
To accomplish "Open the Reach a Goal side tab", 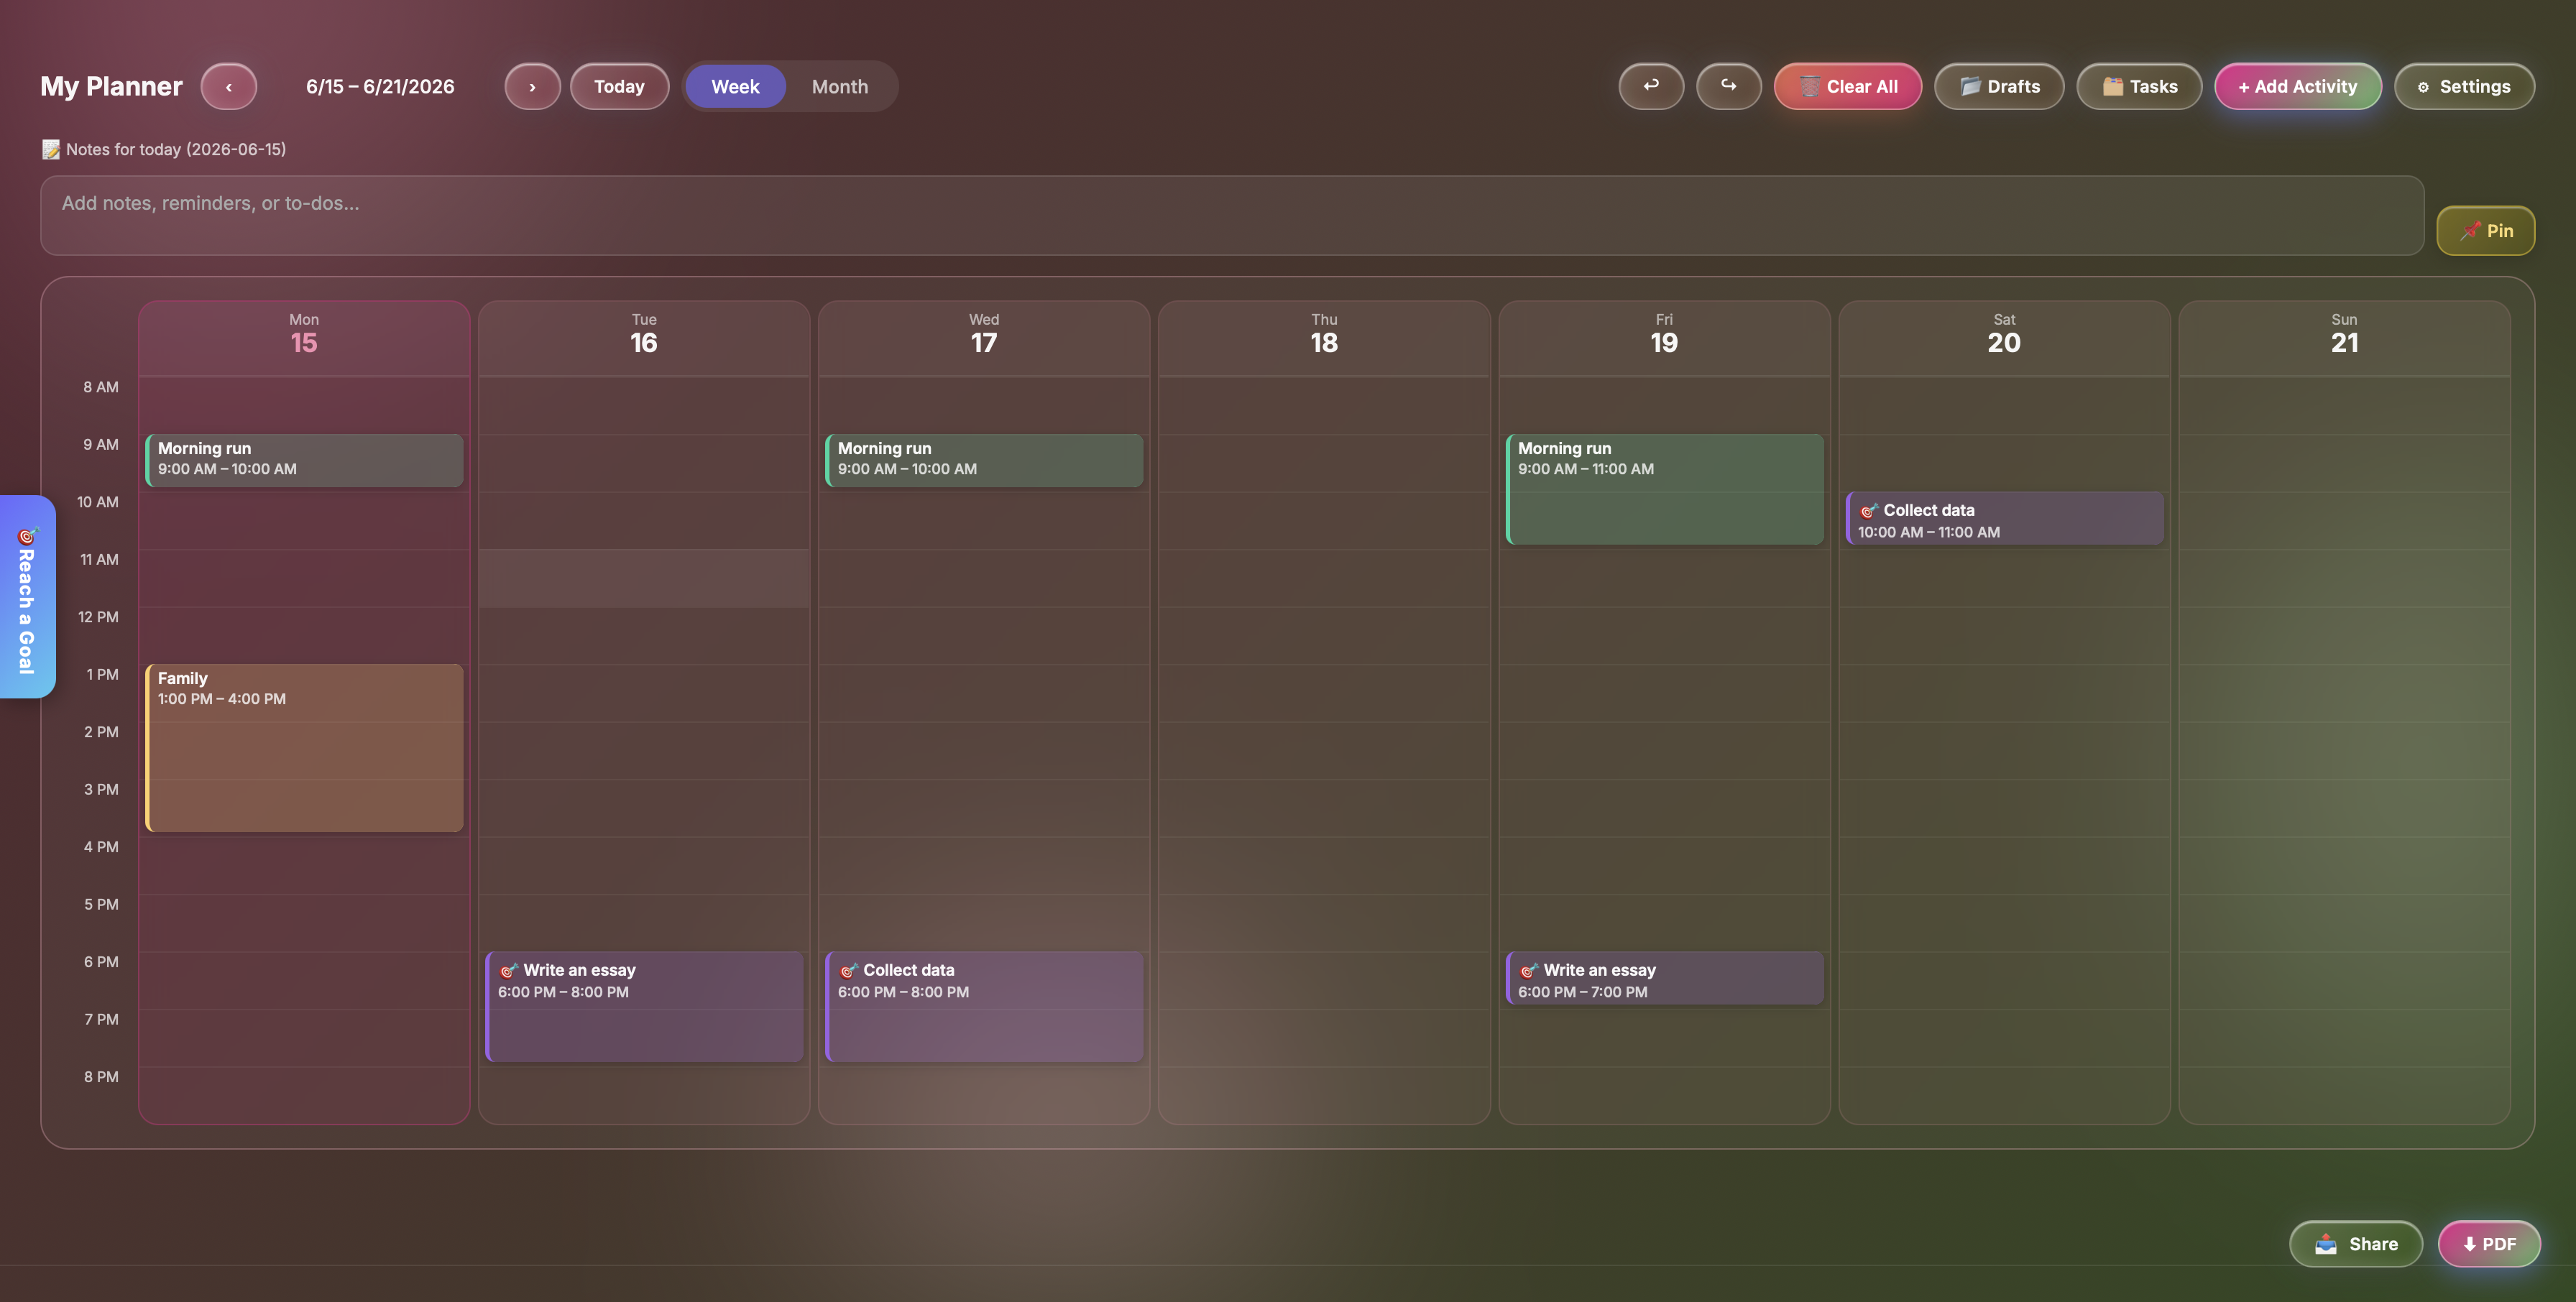I will pyautogui.click(x=27, y=597).
